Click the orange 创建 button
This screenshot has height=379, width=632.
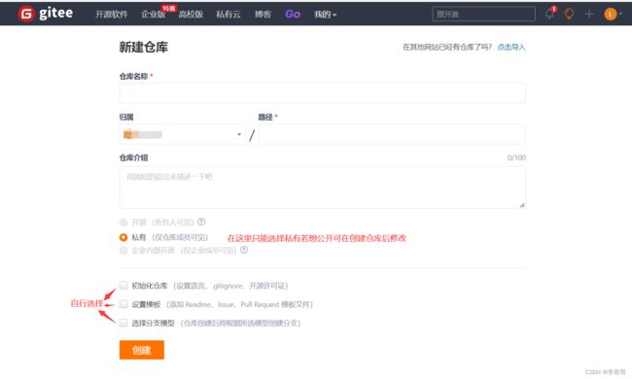click(x=142, y=350)
